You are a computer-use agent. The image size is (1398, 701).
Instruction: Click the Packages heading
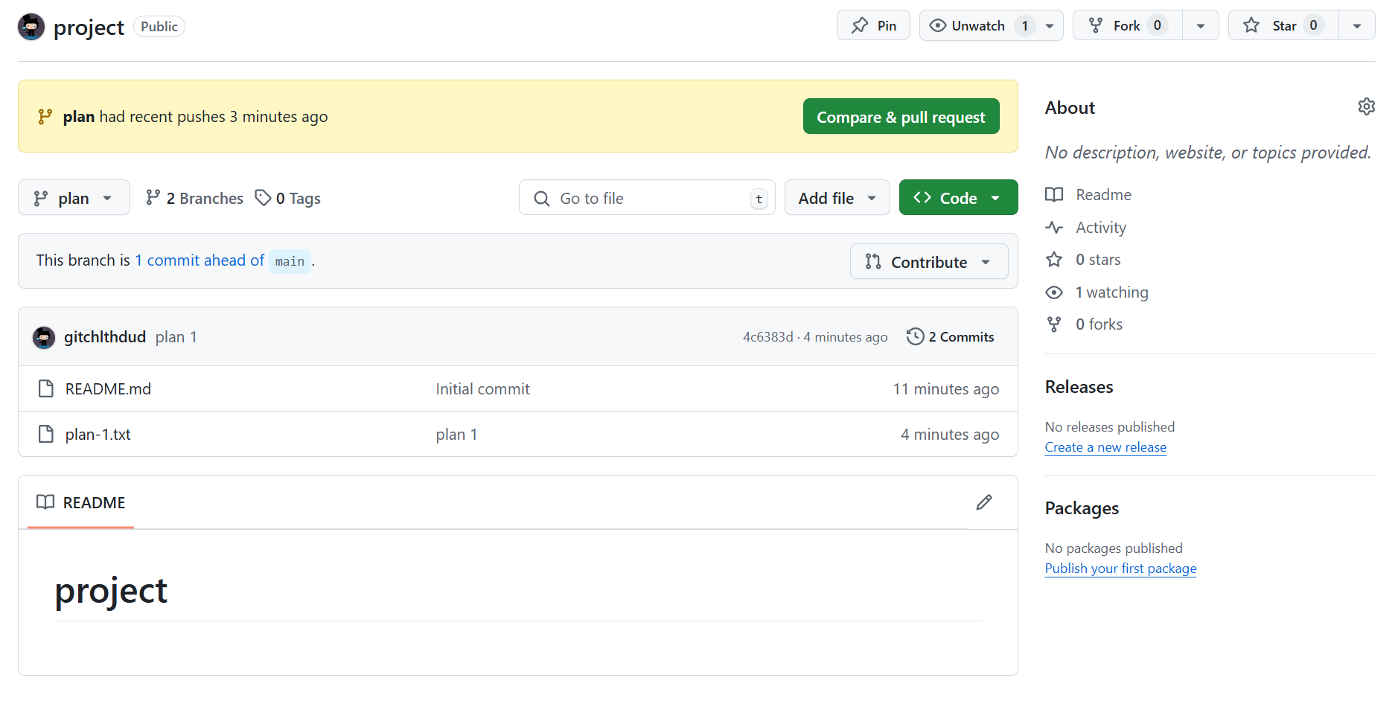point(1082,508)
